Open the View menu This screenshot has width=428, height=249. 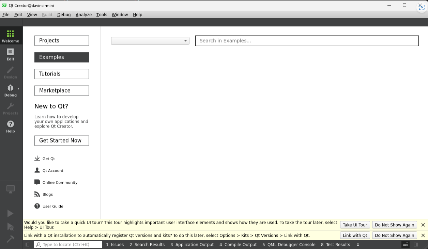pyautogui.click(x=32, y=15)
